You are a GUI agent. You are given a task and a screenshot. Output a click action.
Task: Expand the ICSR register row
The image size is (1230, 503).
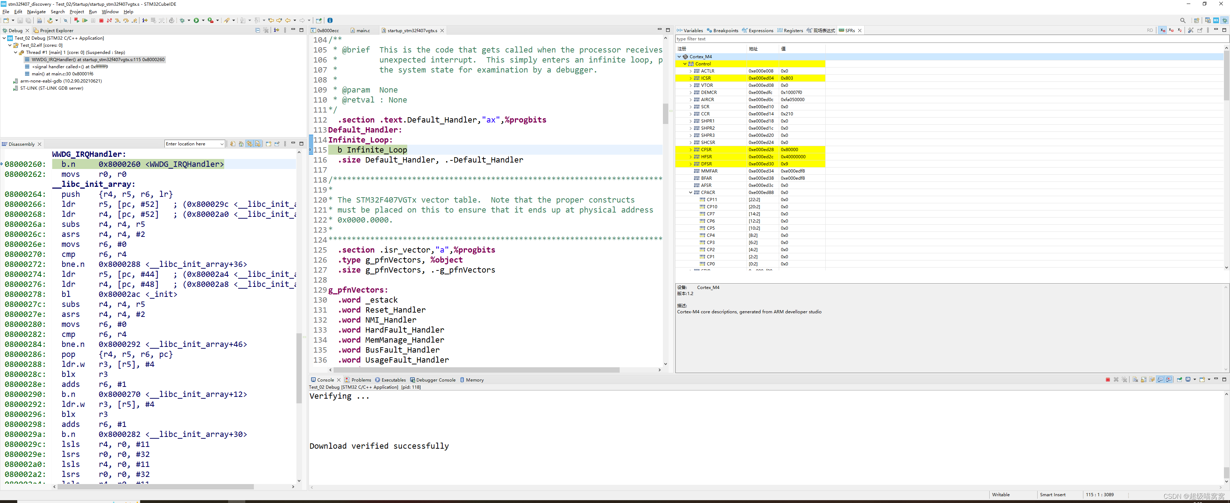(x=690, y=78)
